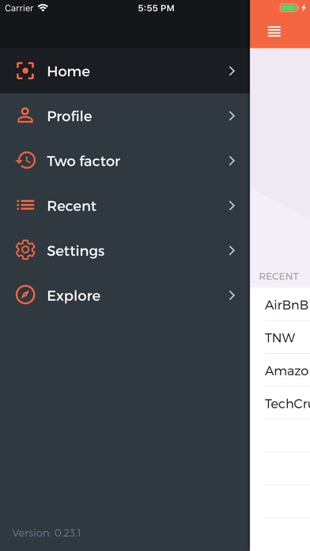Tap the battery indicator in the status bar
The height and width of the screenshot is (551, 310).
click(289, 8)
